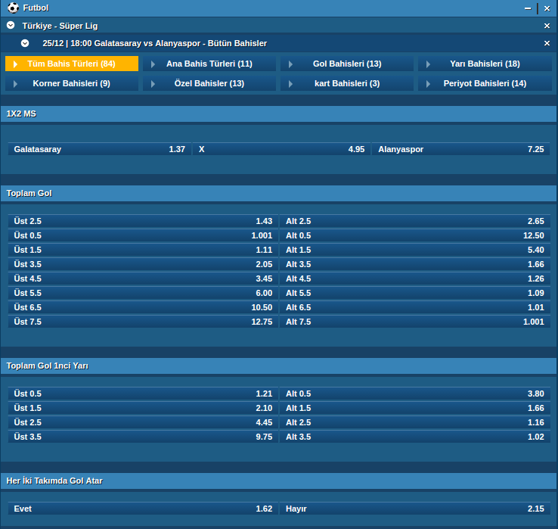Open Korner Bahisleri (9) tab
The width and height of the screenshot is (558, 529).
pos(72,83)
